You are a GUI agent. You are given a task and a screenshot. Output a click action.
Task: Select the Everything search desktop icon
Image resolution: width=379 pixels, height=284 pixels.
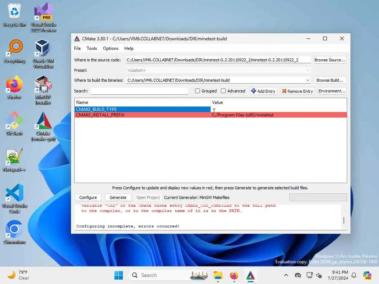click(x=14, y=51)
